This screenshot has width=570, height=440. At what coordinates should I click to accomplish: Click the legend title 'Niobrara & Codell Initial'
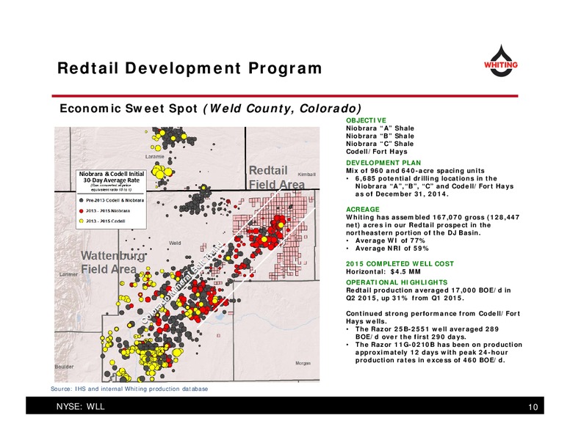pos(112,174)
